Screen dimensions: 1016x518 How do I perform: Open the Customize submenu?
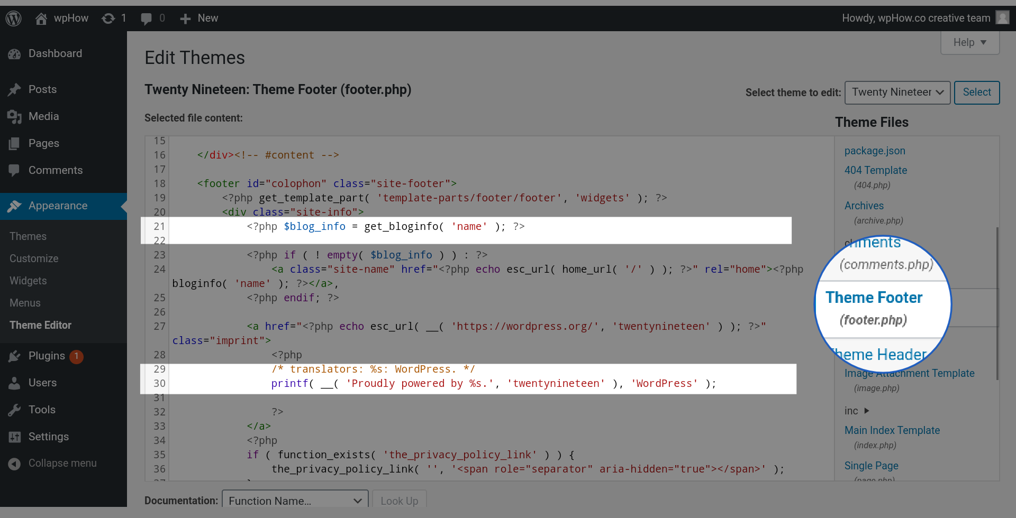point(34,258)
